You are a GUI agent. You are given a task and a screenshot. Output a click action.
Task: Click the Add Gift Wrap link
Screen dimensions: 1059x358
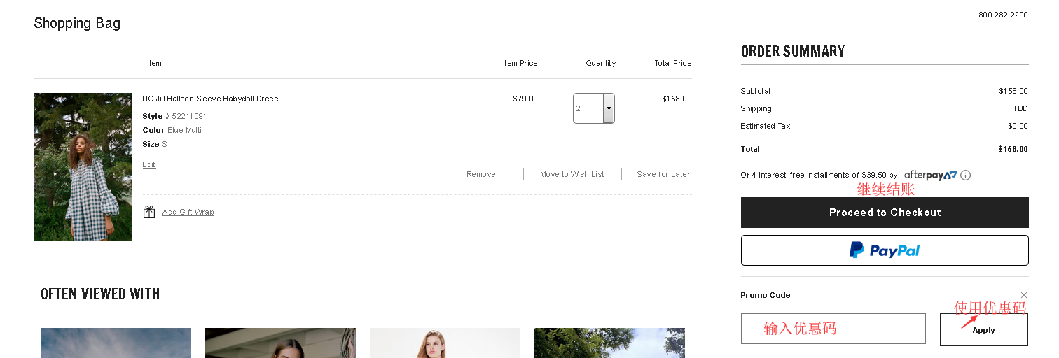pos(188,213)
